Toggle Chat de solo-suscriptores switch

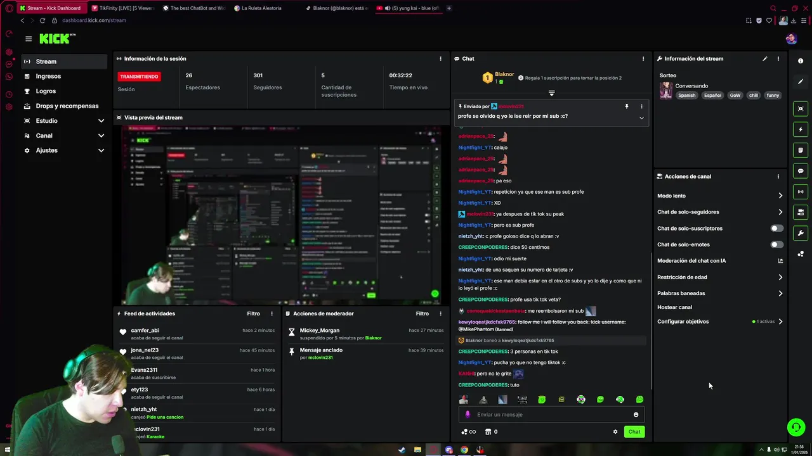pos(776,228)
